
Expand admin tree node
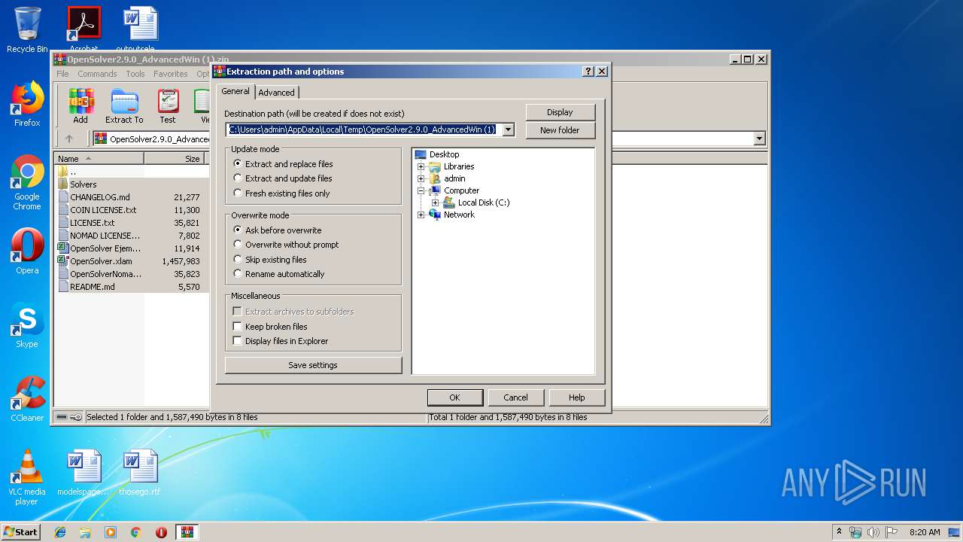click(421, 178)
